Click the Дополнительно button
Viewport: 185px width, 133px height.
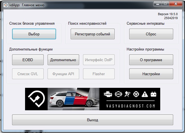[x=63, y=60]
